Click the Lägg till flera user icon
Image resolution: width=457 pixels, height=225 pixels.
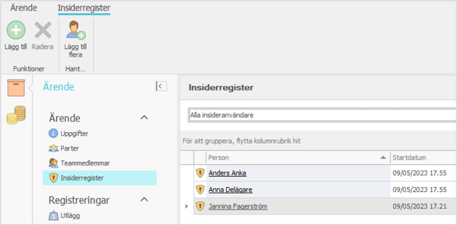(x=76, y=31)
